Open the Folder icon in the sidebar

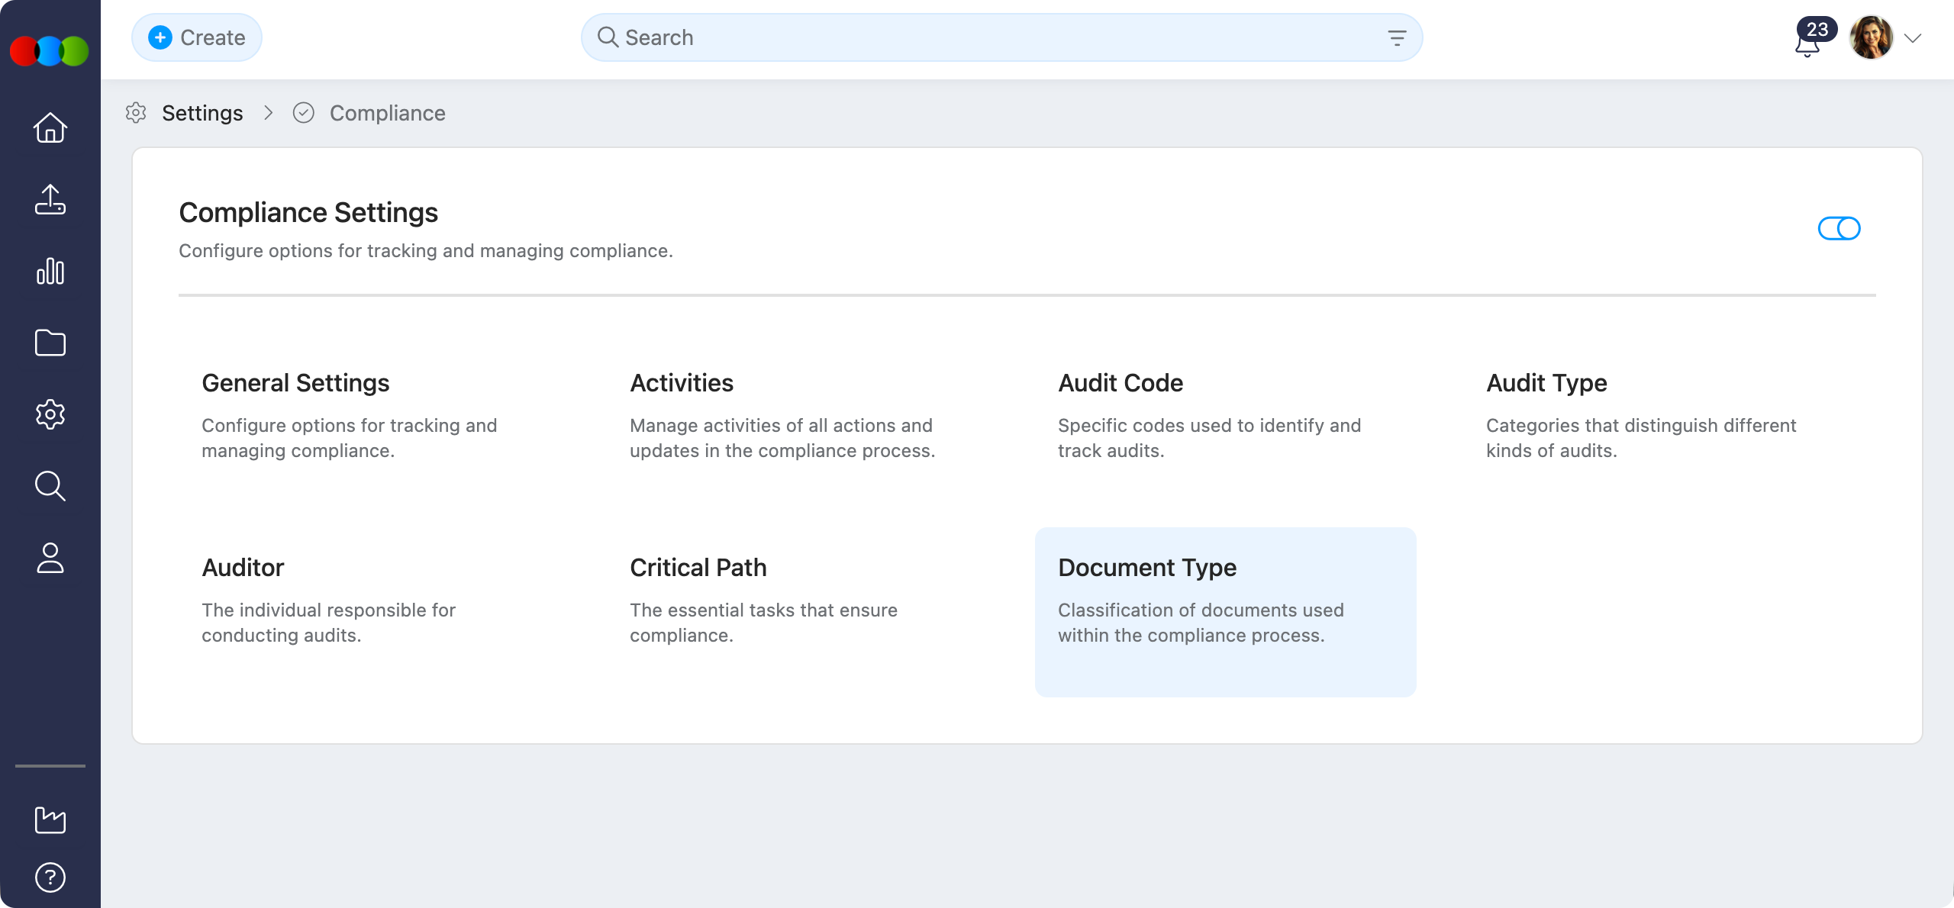tap(50, 343)
